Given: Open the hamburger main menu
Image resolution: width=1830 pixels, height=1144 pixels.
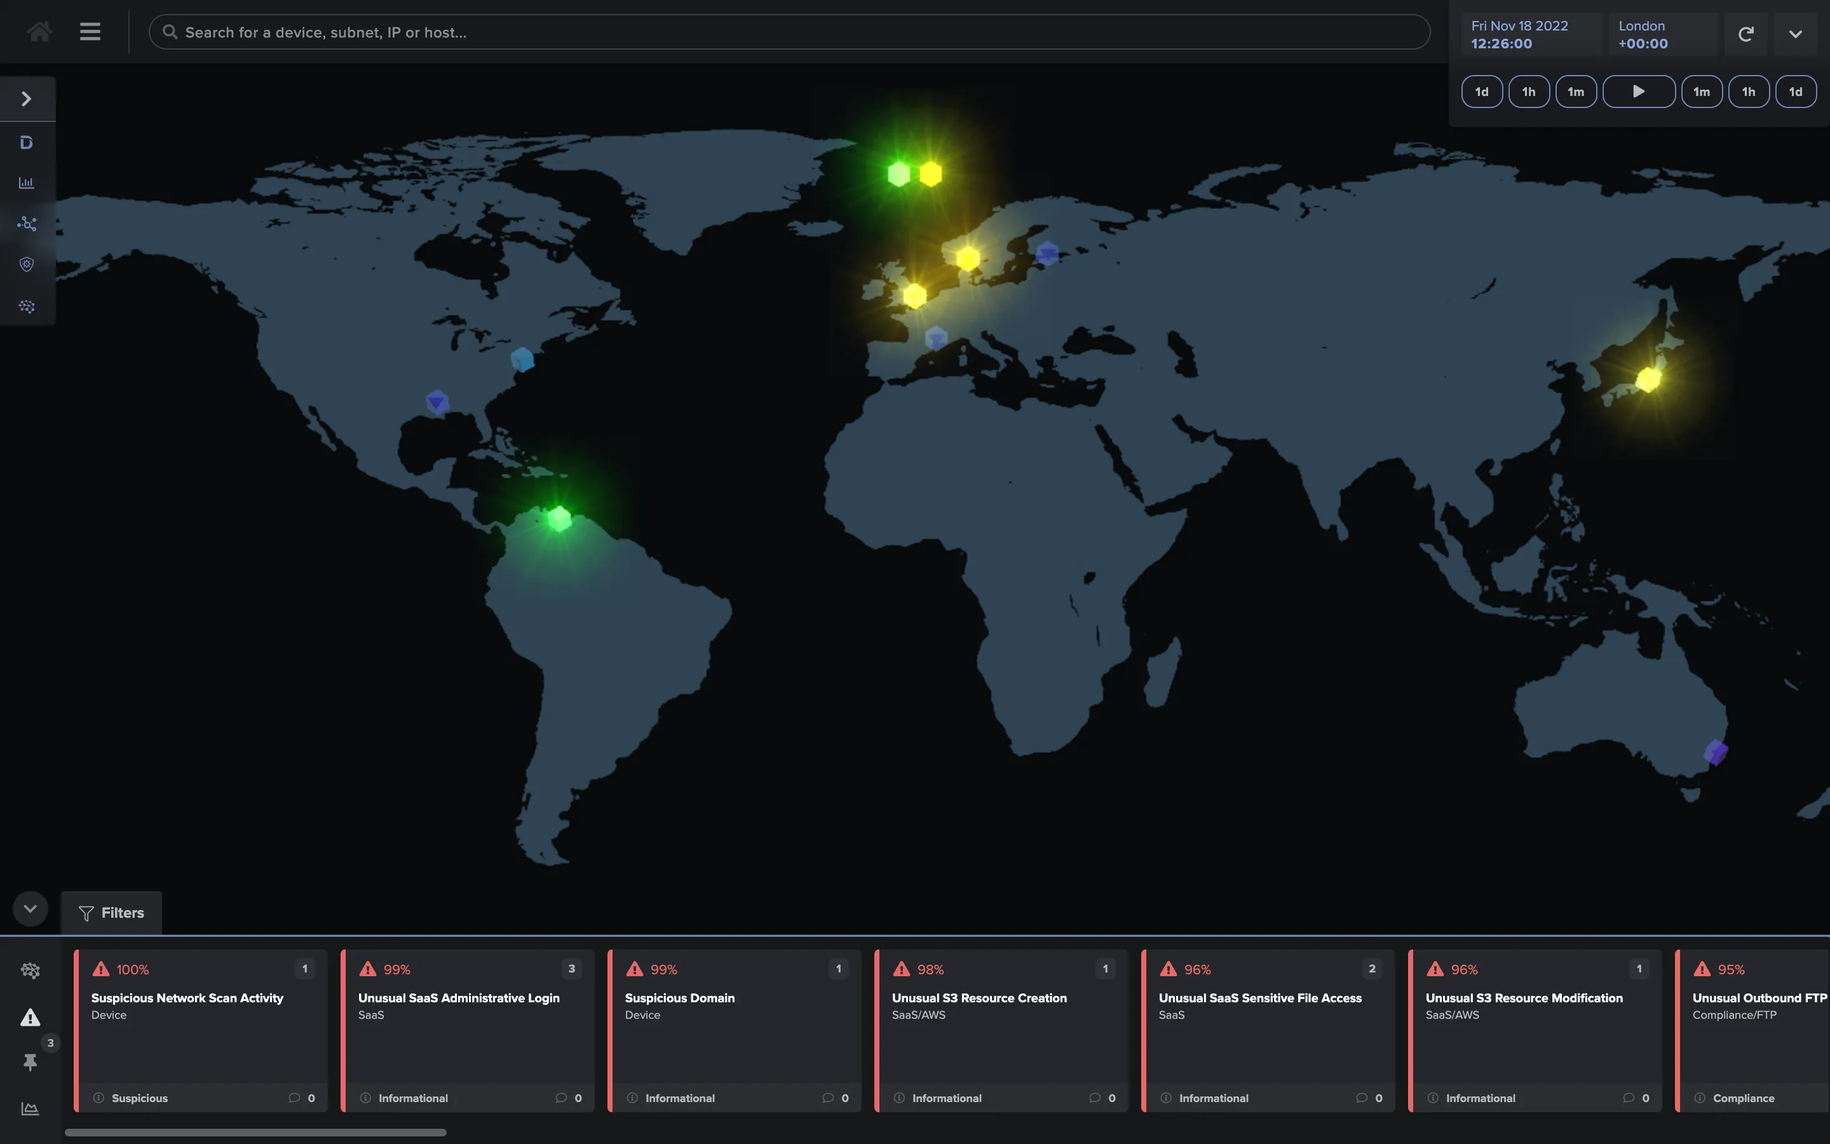Looking at the screenshot, I should pyautogui.click(x=90, y=32).
